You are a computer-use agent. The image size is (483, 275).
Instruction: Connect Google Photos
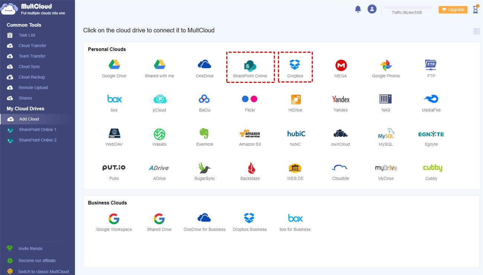pyautogui.click(x=386, y=68)
